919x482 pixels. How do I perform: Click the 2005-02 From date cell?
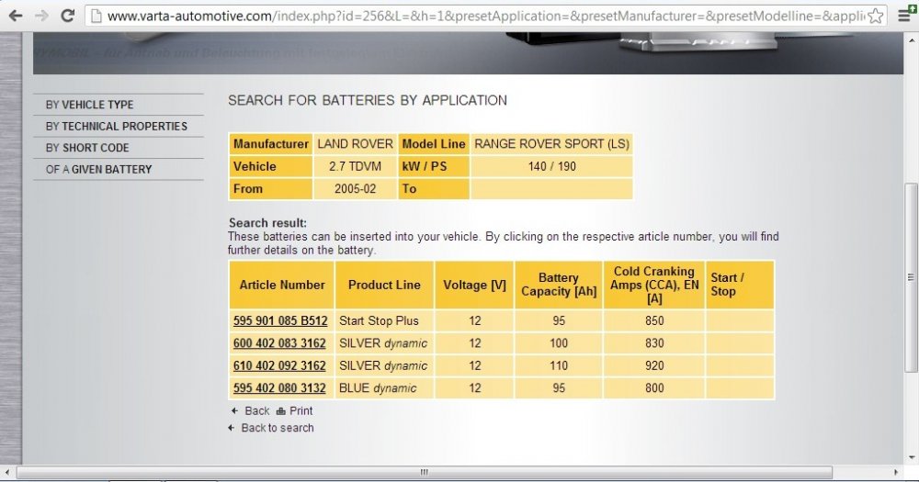[355, 188]
